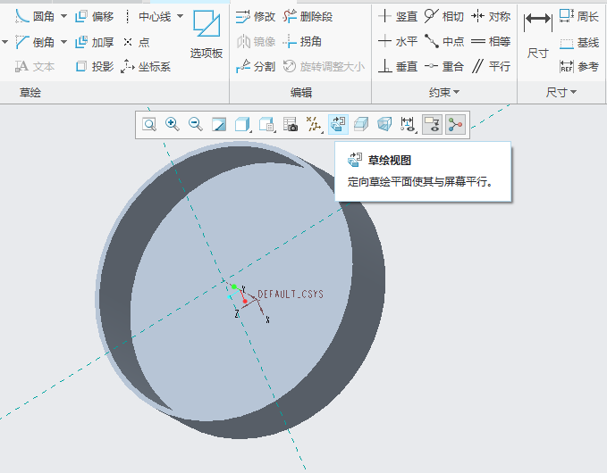607x473 pixels.
Task: Select the 参考 (Reference) dimension tool
Action: coord(579,66)
